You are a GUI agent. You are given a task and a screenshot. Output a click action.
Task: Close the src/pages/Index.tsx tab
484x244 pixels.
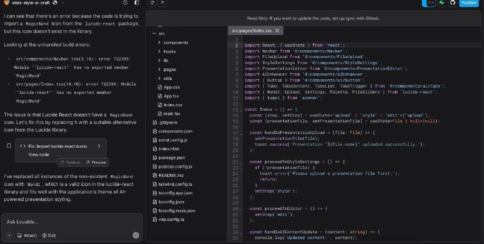pos(277,31)
